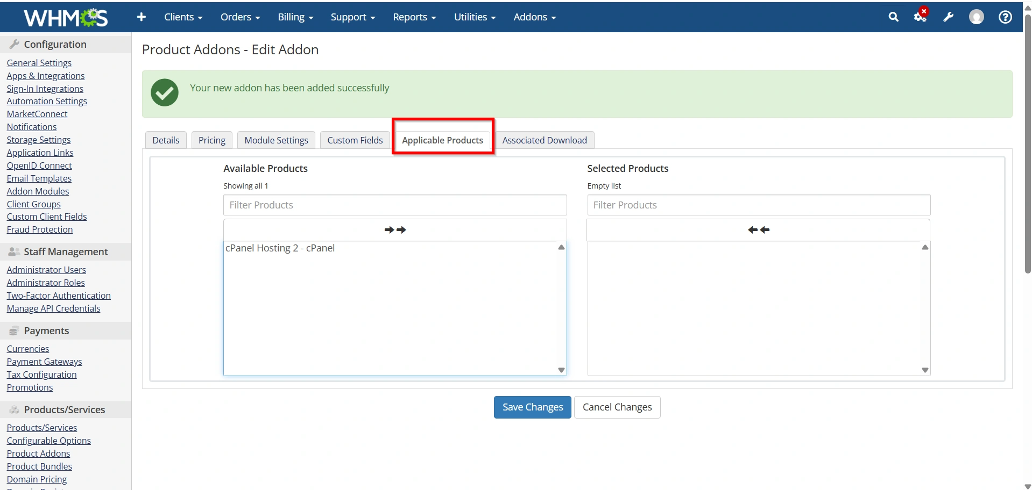Expand the Orders menu

click(x=240, y=17)
